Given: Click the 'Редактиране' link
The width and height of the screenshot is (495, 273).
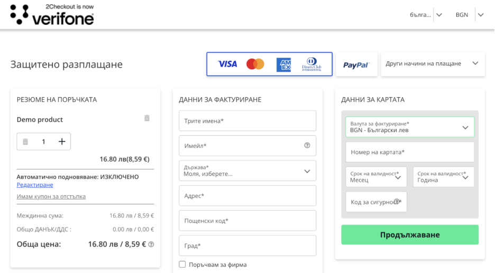Looking at the screenshot, I should coord(35,185).
